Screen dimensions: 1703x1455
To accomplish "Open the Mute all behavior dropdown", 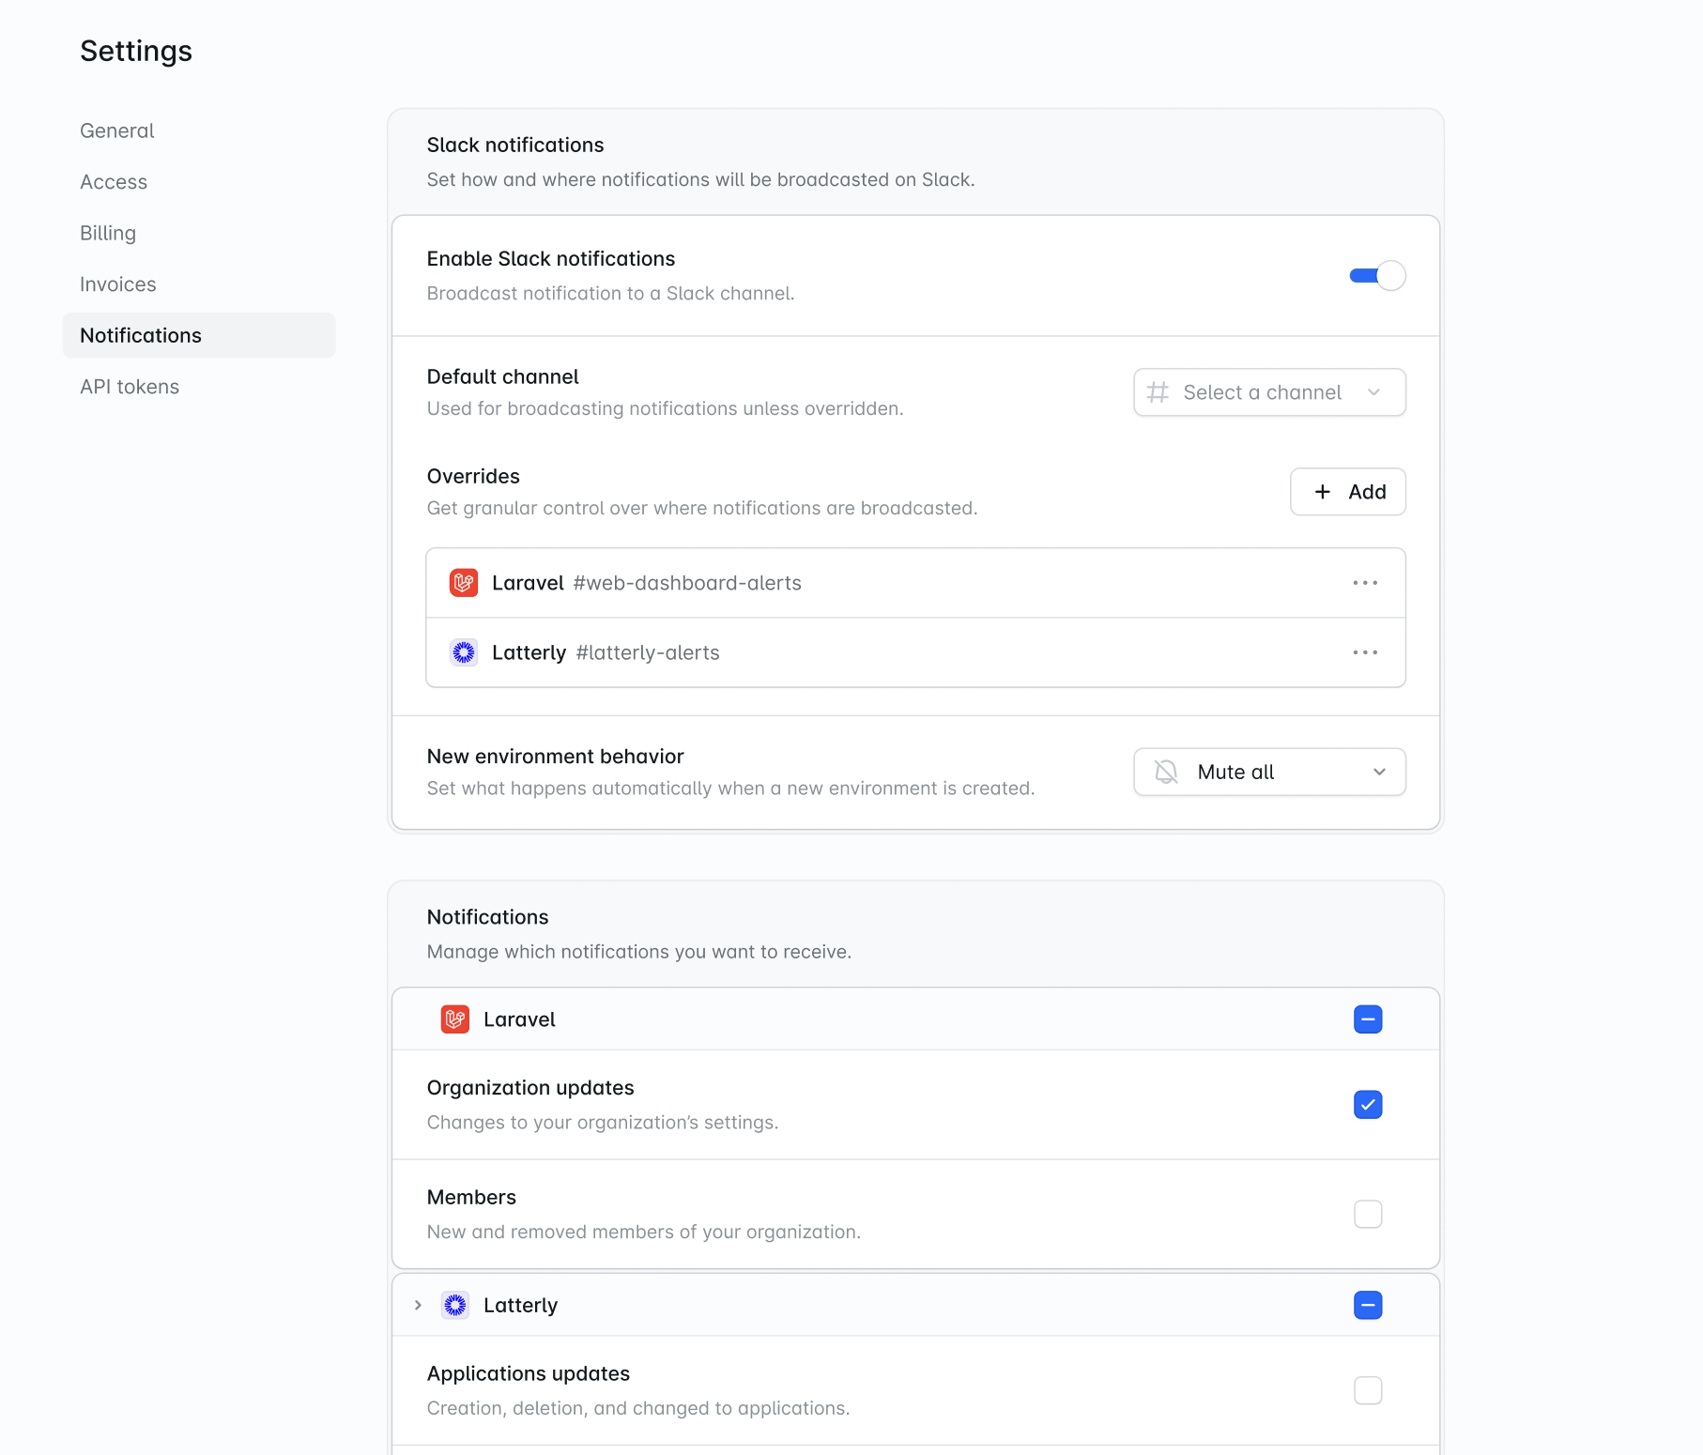I will [x=1269, y=772].
